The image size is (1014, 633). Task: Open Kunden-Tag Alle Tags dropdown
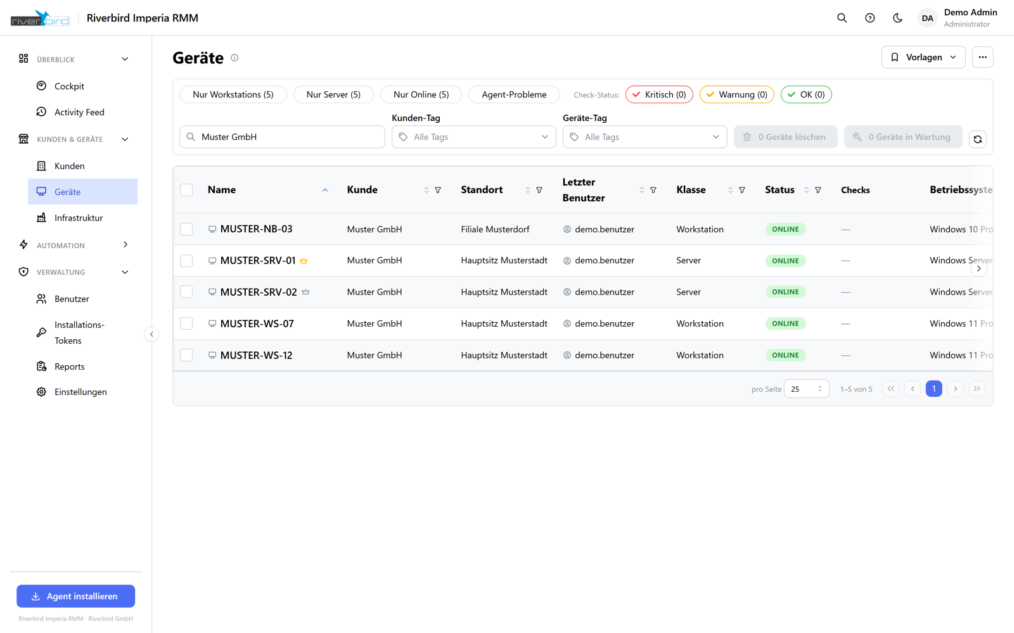click(473, 137)
